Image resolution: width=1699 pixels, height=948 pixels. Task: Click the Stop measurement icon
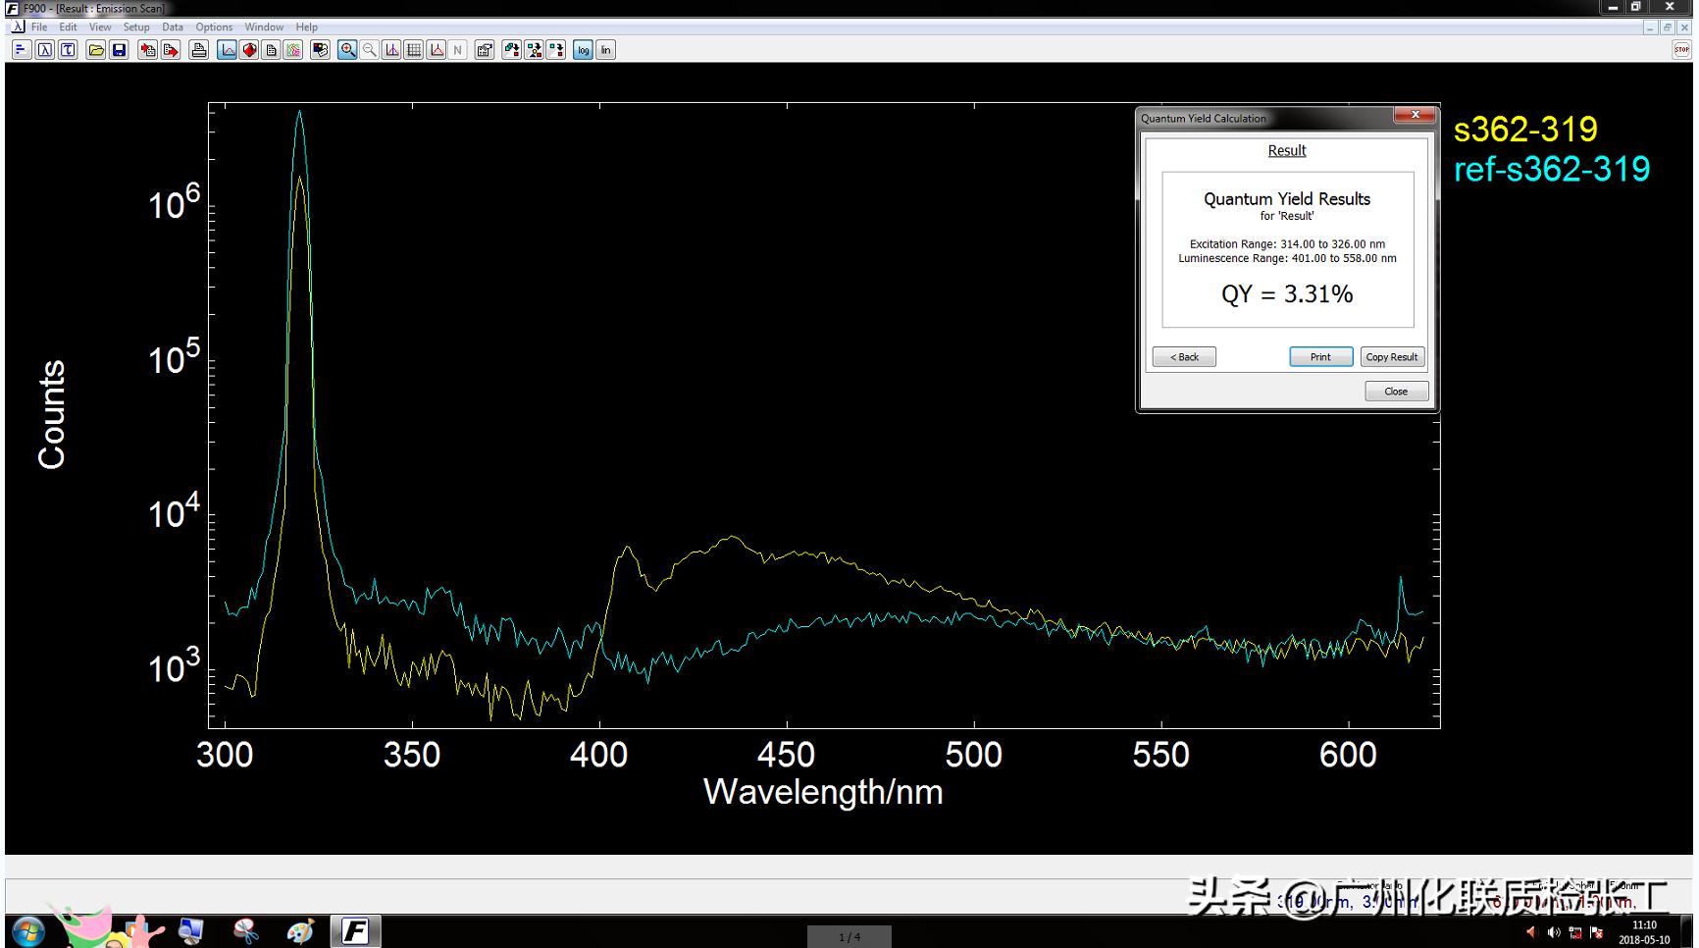pos(1681,50)
